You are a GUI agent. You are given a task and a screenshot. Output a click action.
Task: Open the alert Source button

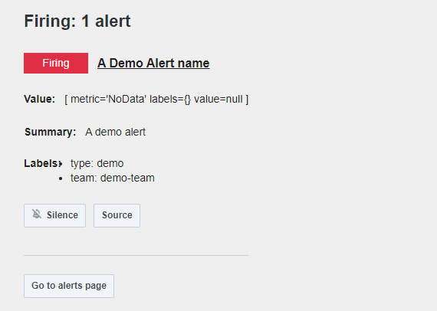point(117,215)
